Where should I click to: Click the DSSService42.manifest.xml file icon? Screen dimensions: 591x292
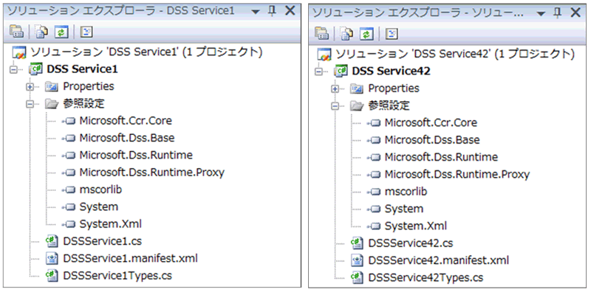pos(356,260)
